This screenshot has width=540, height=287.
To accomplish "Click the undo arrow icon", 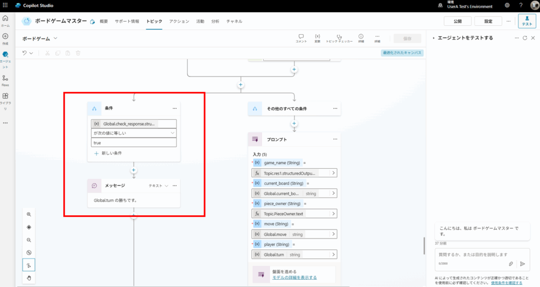I will click(24, 53).
